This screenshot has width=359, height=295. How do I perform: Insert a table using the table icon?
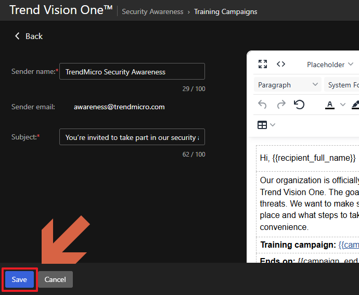pyautogui.click(x=263, y=125)
